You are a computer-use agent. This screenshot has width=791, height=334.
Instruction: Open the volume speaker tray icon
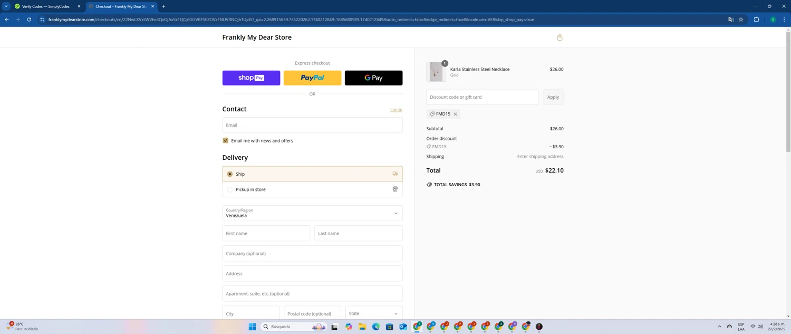[x=760, y=327]
